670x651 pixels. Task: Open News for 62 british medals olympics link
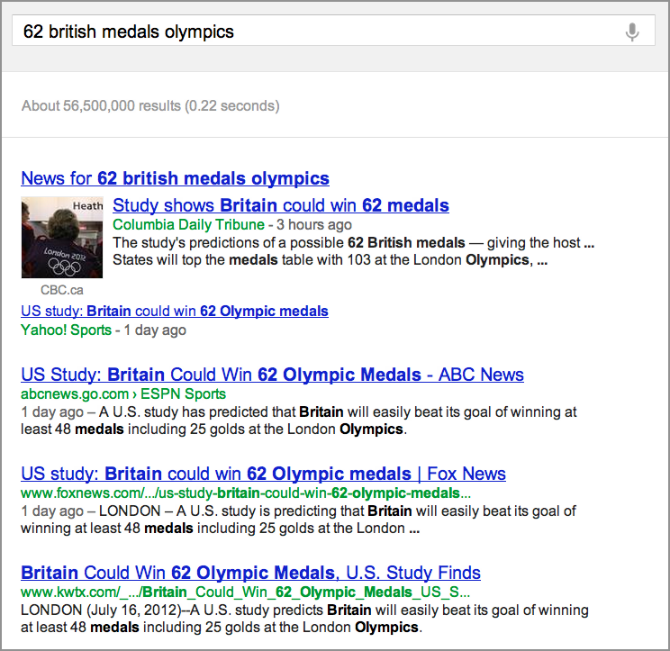pyautogui.click(x=176, y=178)
